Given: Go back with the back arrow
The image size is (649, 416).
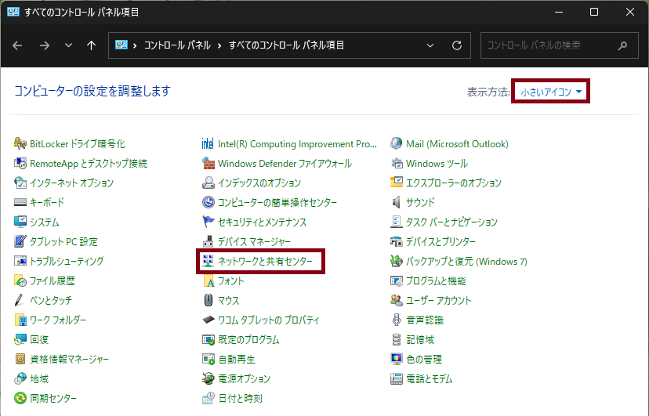Looking at the screenshot, I should point(18,45).
